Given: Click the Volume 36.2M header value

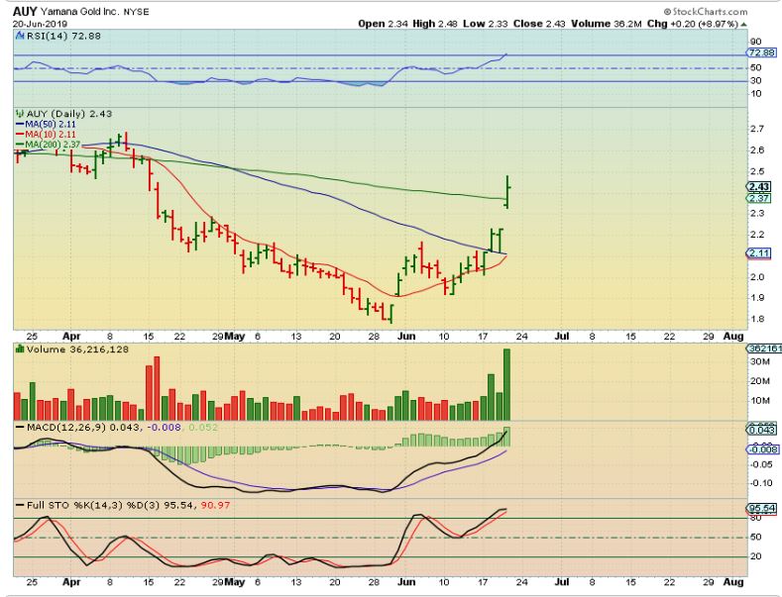Looking at the screenshot, I should pos(606,24).
